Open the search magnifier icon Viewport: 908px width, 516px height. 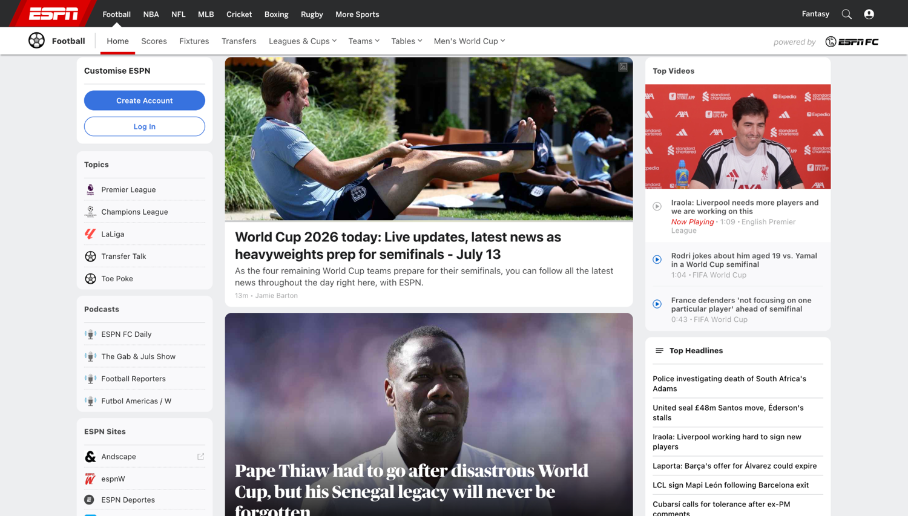click(x=846, y=14)
